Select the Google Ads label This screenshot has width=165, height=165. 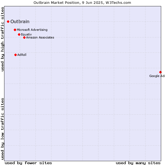157,76
